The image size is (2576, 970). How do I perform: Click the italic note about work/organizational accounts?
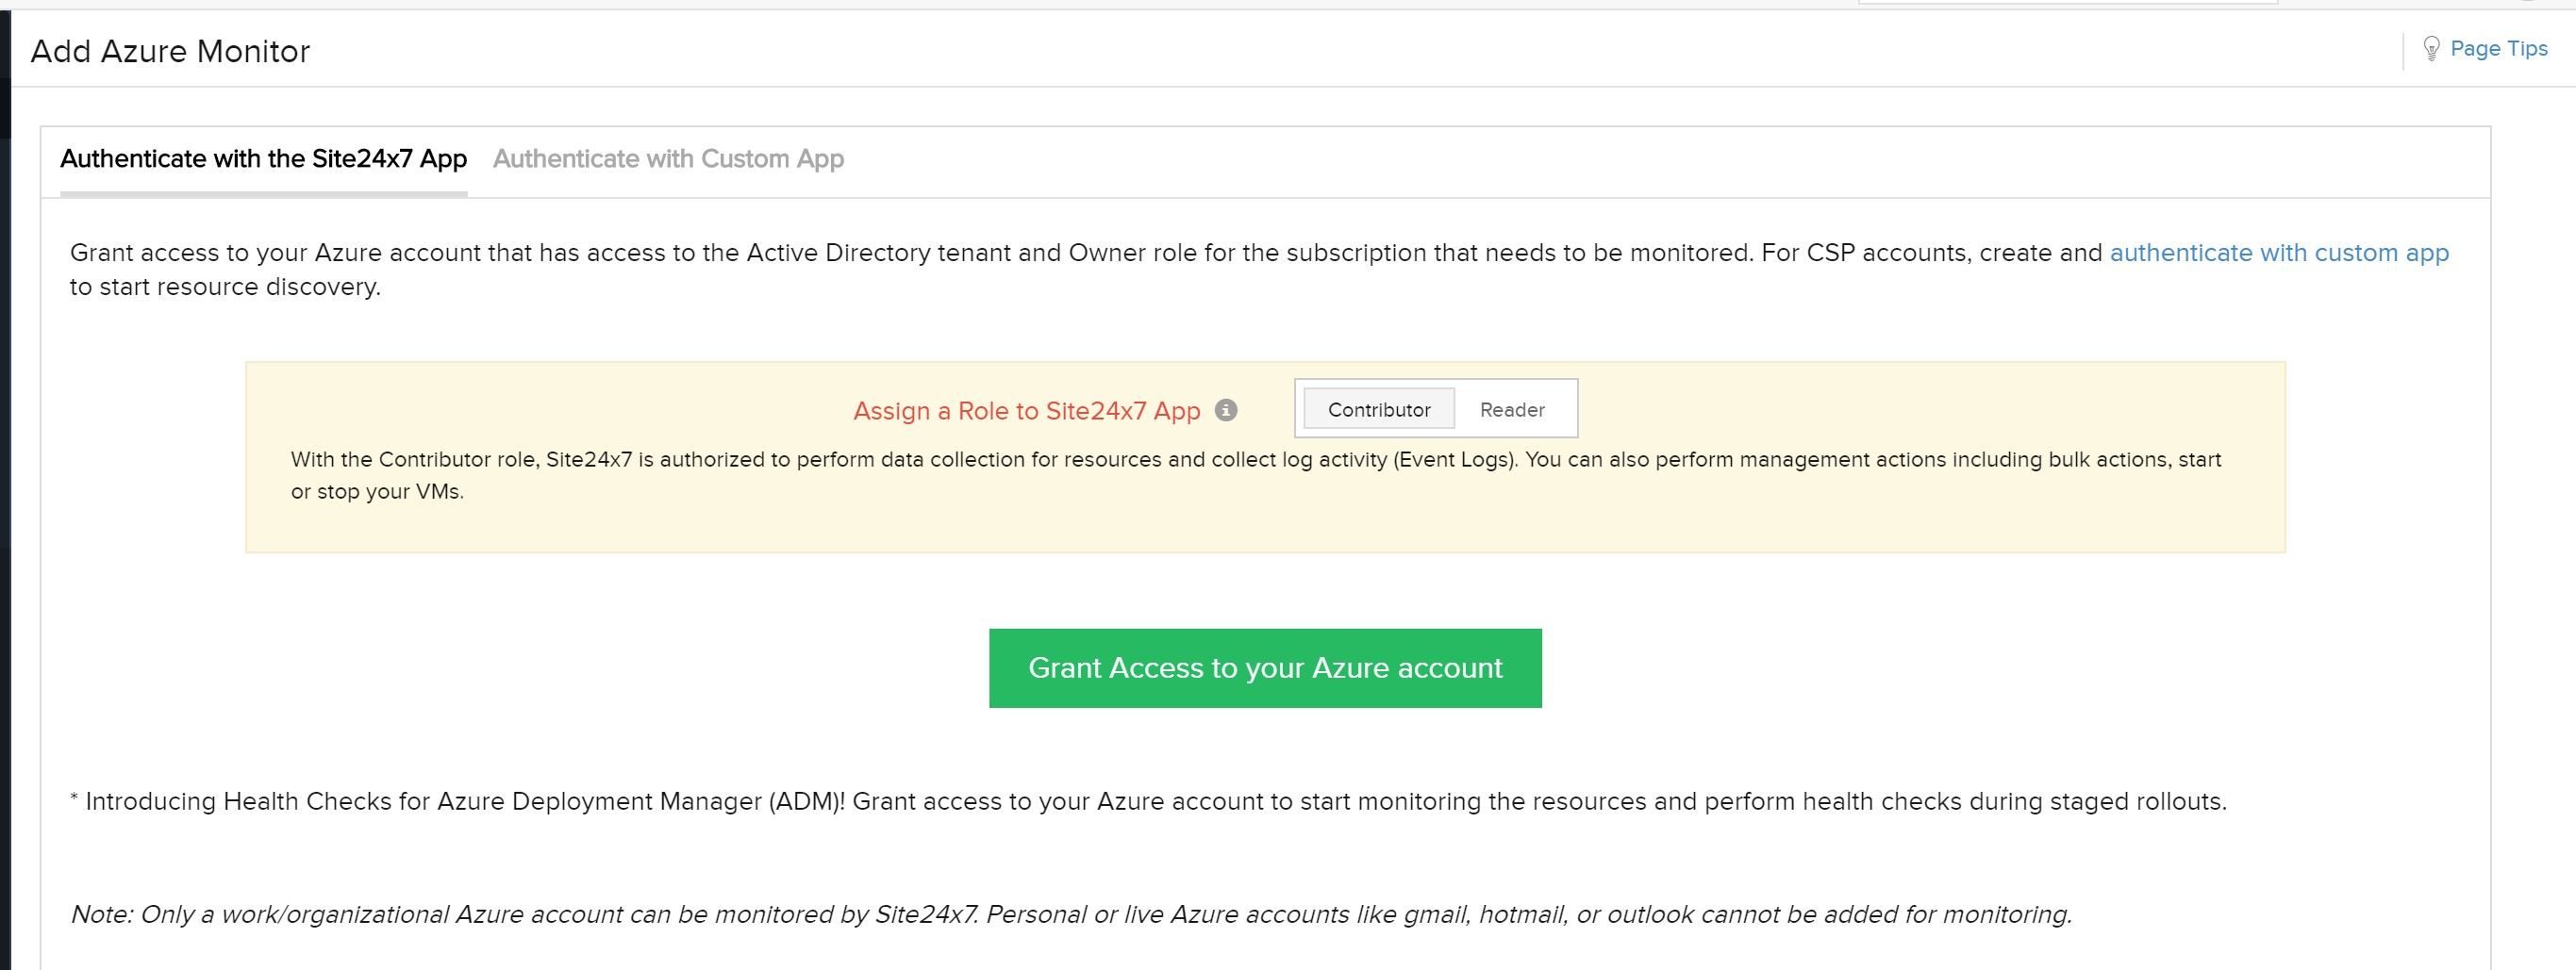point(1070,914)
